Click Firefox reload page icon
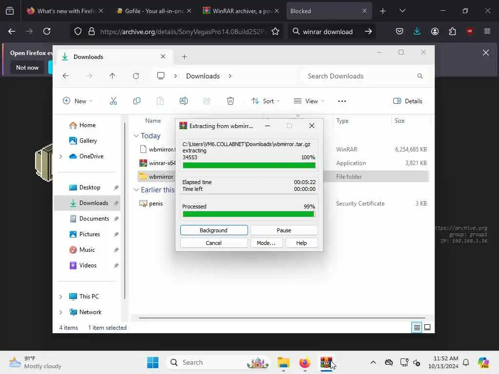This screenshot has height=374, width=499. pyautogui.click(x=47, y=31)
